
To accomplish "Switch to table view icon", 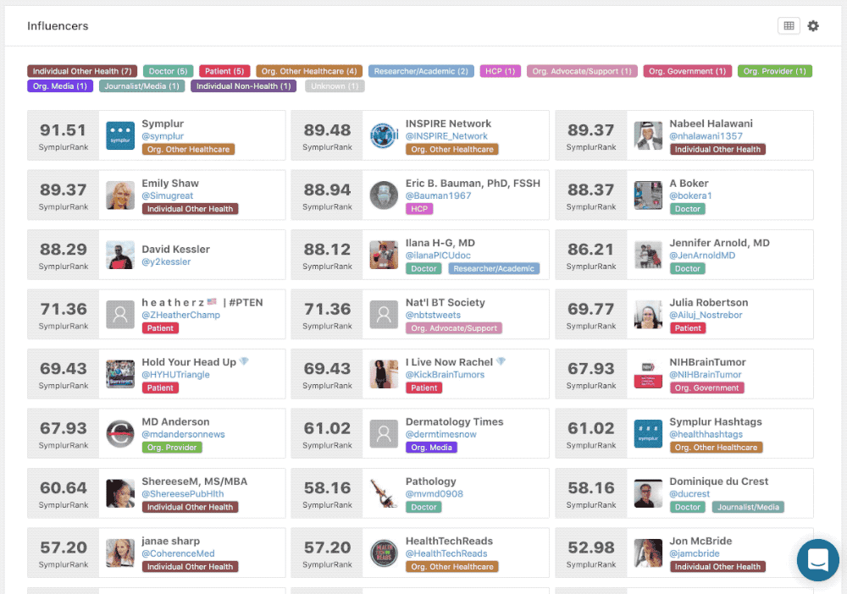I will (789, 26).
